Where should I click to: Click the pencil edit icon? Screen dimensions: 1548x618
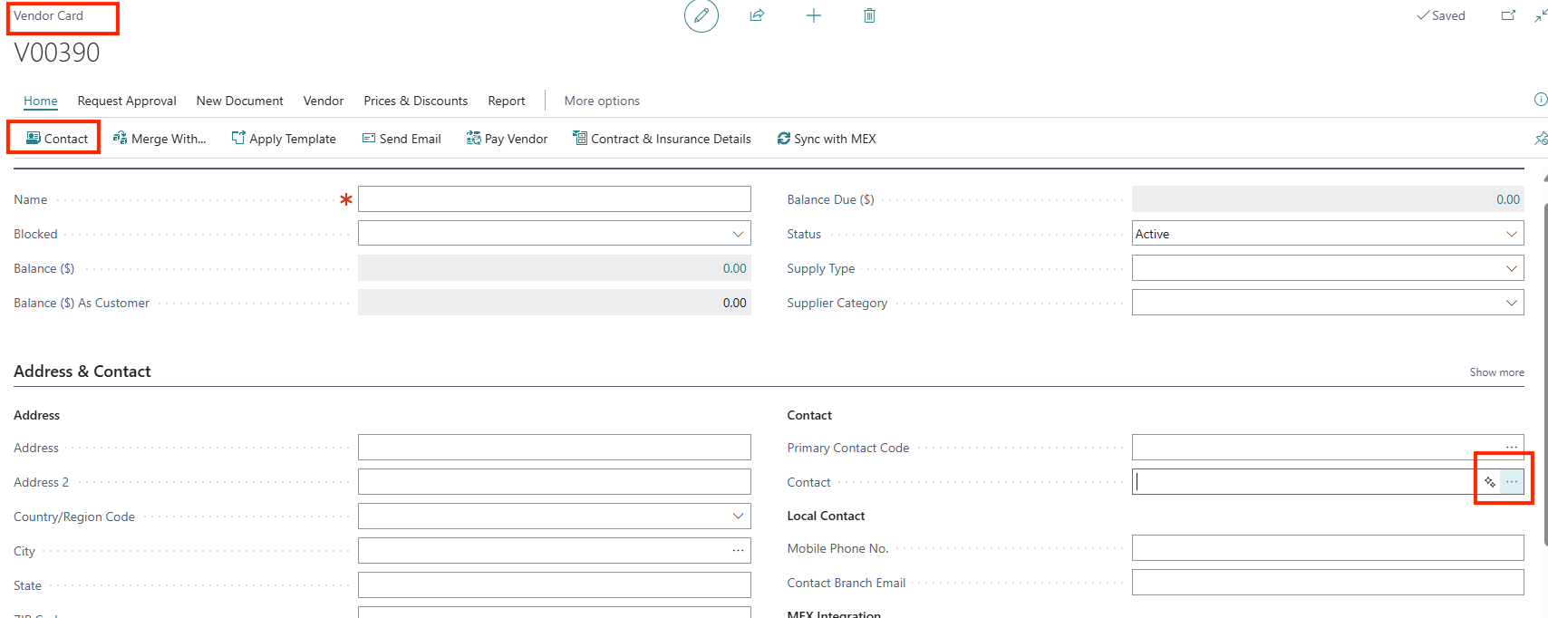click(701, 16)
